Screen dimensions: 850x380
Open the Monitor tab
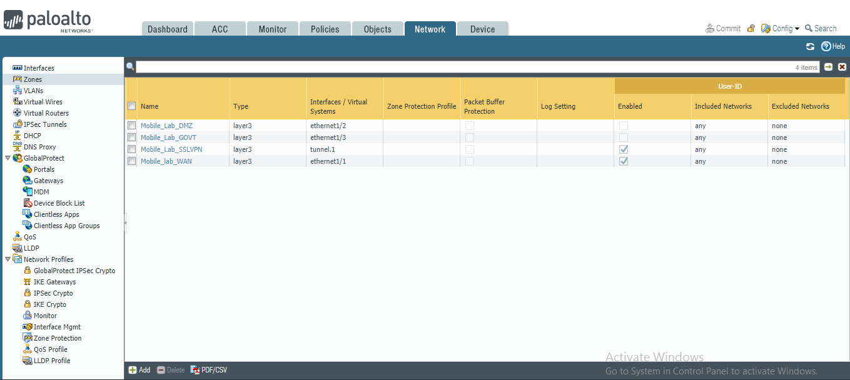coord(272,28)
